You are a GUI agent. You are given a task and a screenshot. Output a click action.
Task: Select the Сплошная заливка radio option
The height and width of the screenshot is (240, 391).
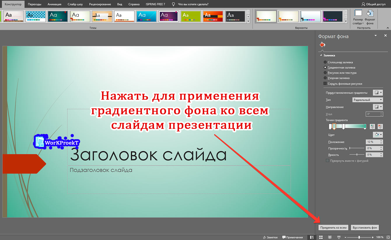(325, 62)
